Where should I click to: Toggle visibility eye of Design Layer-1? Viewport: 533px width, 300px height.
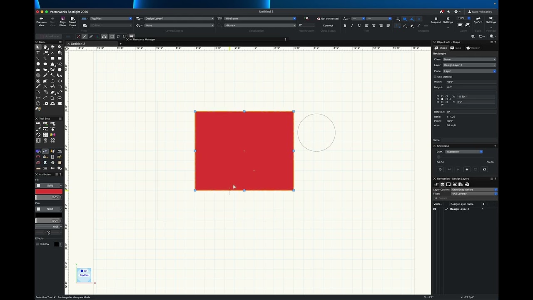pyautogui.click(x=435, y=209)
